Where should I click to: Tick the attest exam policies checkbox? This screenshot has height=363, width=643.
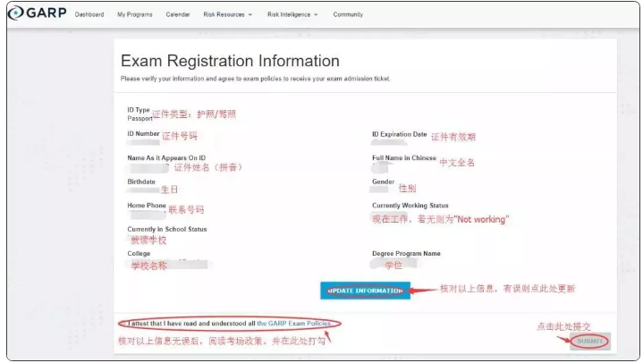pyautogui.click(x=123, y=324)
